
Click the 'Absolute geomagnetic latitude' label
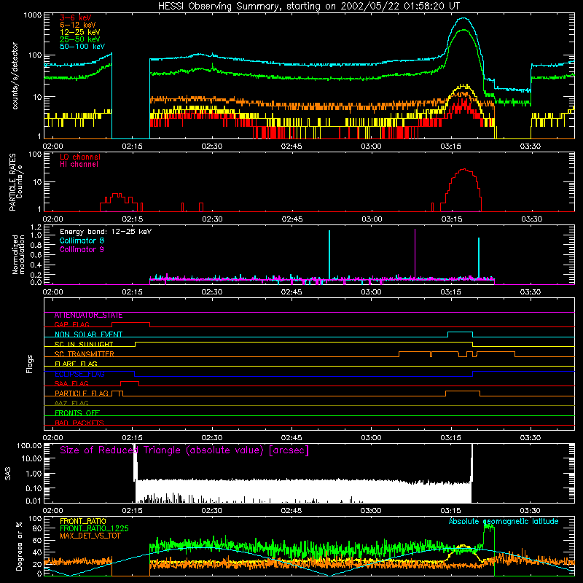[x=504, y=521]
